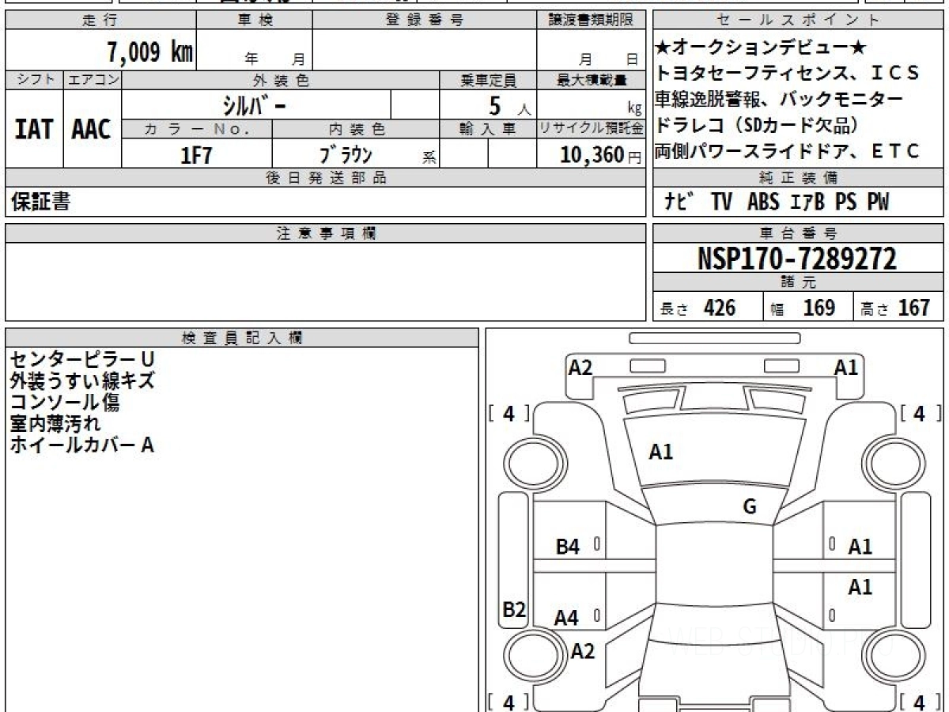Viewport: 949px width, 712px height.
Task: Click the note ホイールカバー A
Action: click(81, 445)
